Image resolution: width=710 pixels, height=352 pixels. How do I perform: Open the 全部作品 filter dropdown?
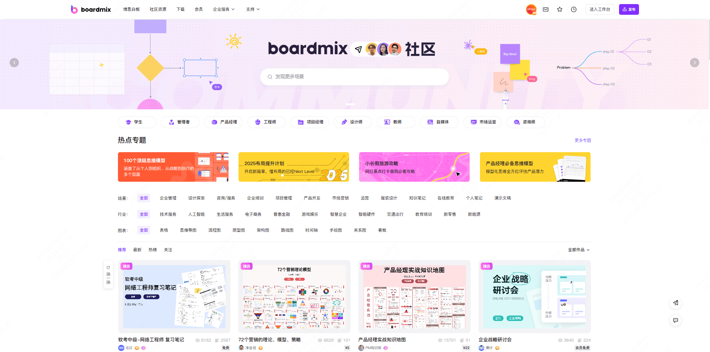(579, 250)
